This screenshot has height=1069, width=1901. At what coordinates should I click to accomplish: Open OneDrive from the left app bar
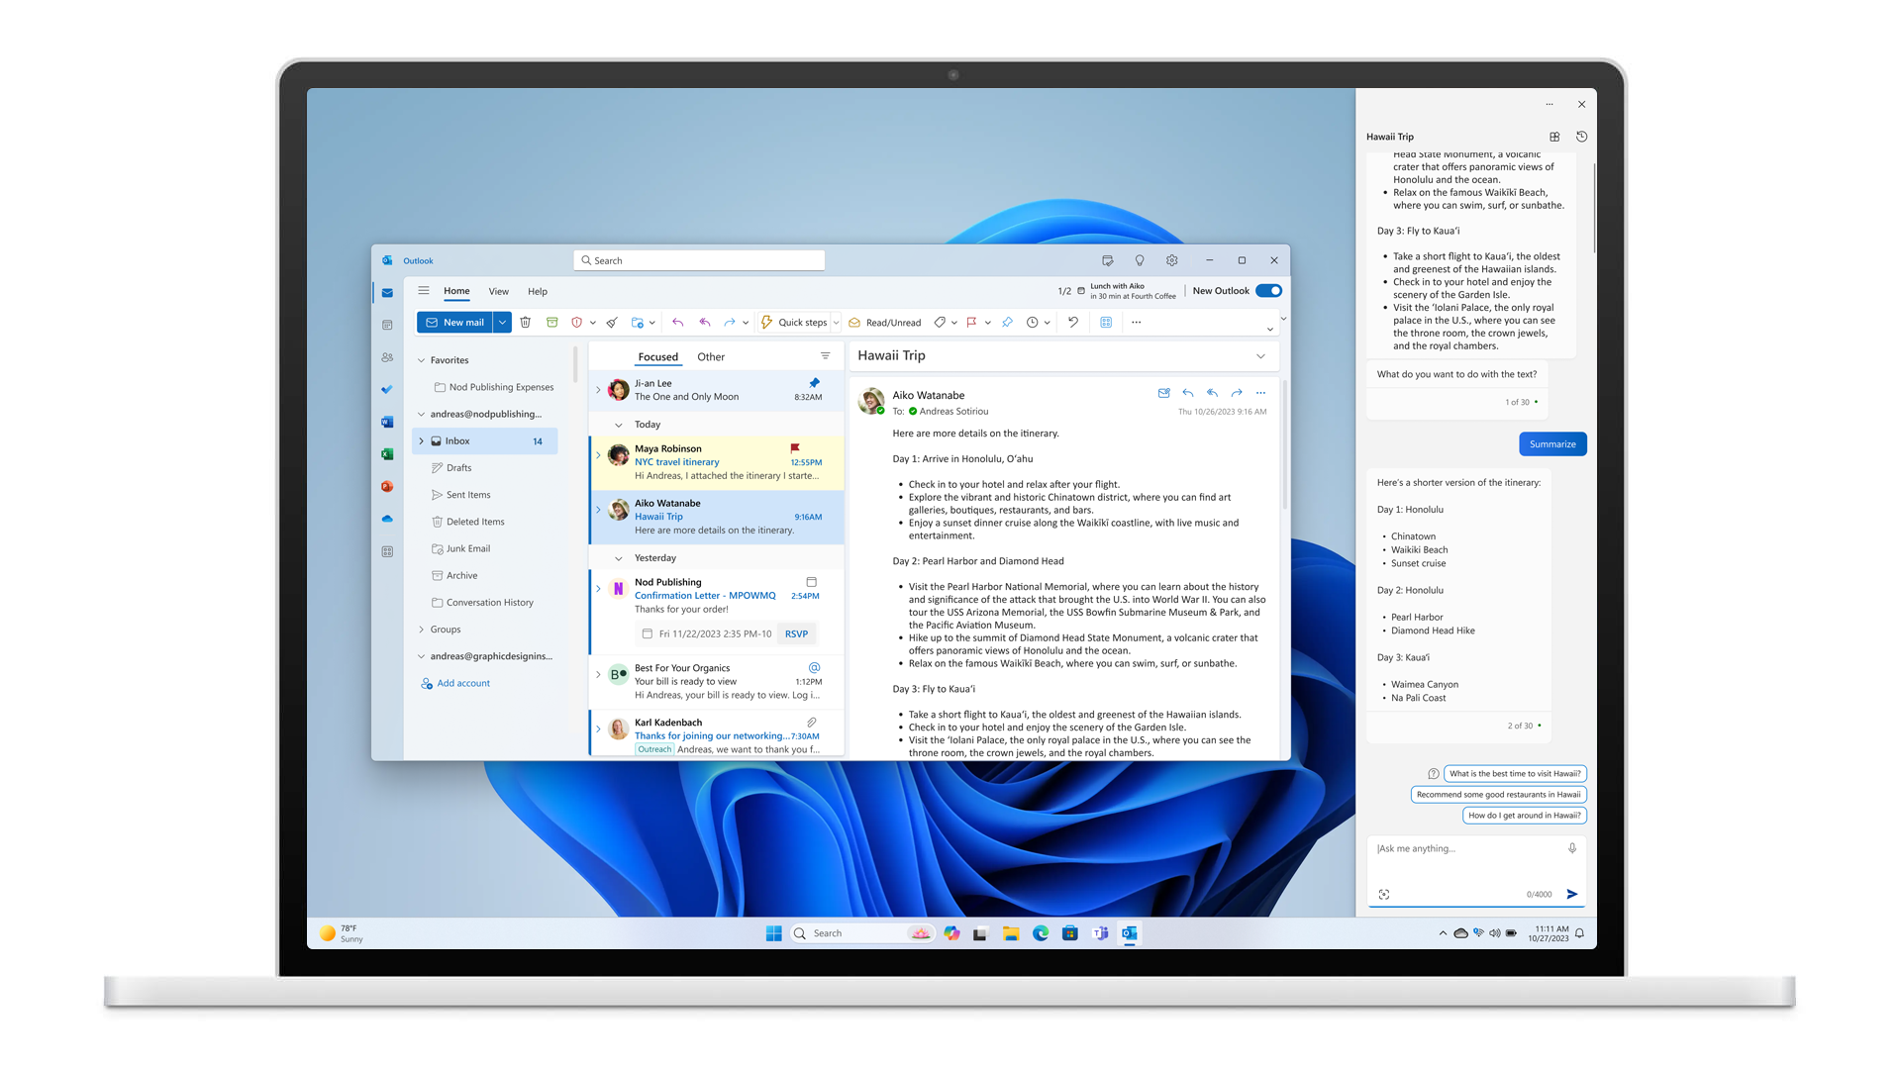387,519
